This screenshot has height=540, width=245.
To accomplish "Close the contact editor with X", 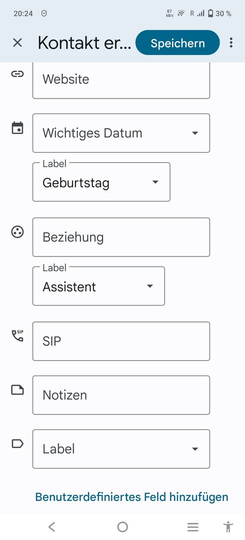I will click(17, 42).
